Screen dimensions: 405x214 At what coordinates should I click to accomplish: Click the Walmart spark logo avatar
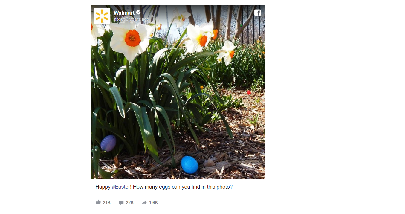point(102,16)
